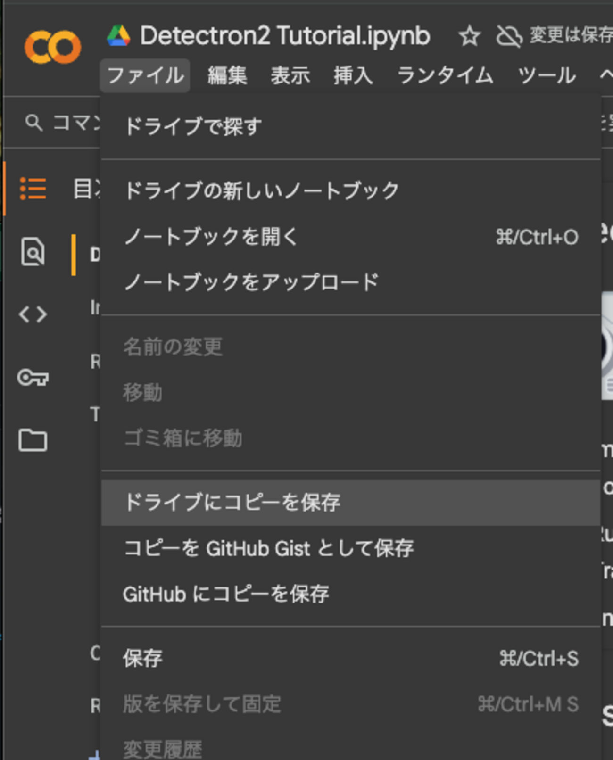
Task: Open the code snippets sidebar icon
Action: [33, 314]
